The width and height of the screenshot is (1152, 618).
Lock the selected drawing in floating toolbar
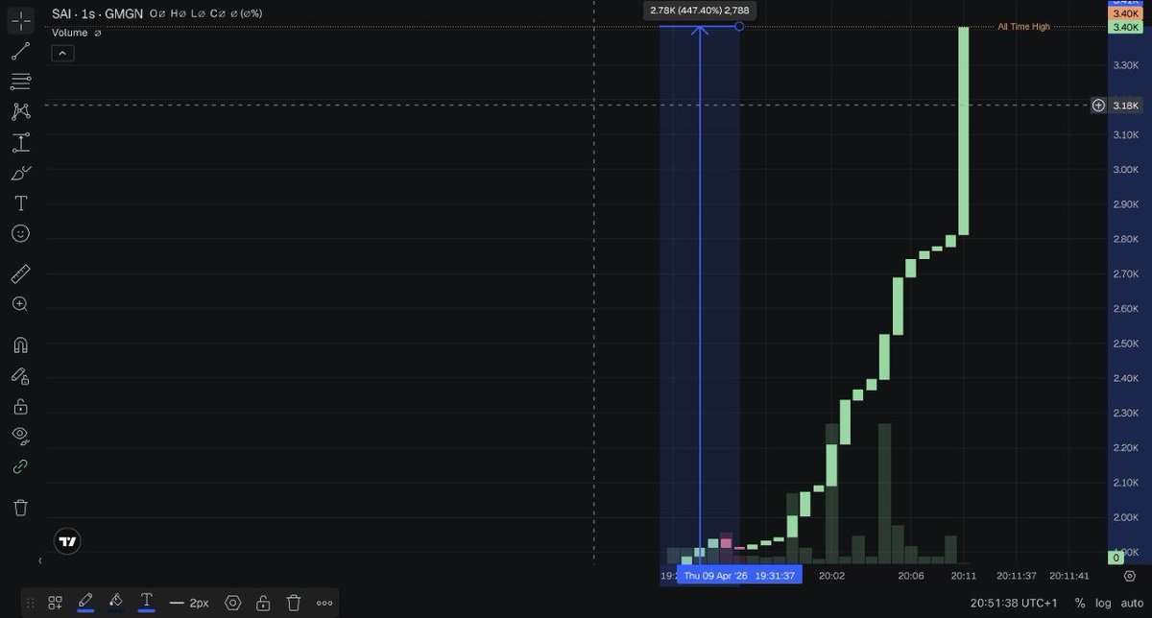click(263, 603)
